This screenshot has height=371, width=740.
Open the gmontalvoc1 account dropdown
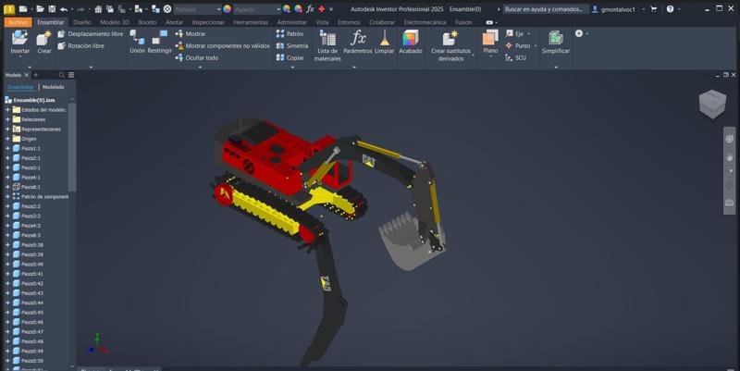[643, 9]
